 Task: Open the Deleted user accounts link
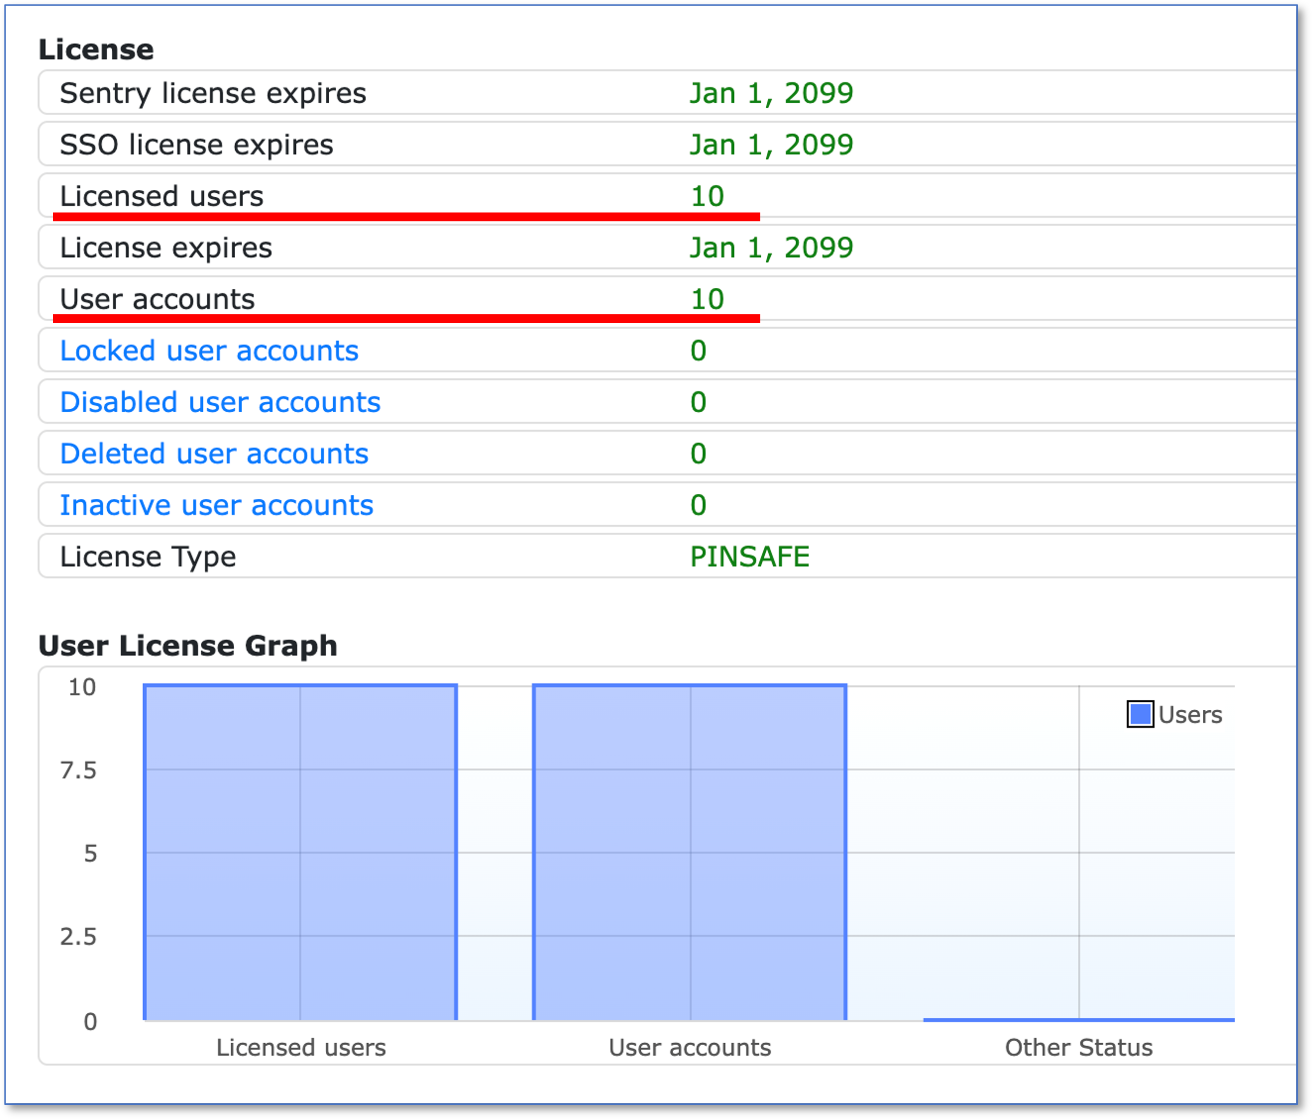(x=214, y=454)
